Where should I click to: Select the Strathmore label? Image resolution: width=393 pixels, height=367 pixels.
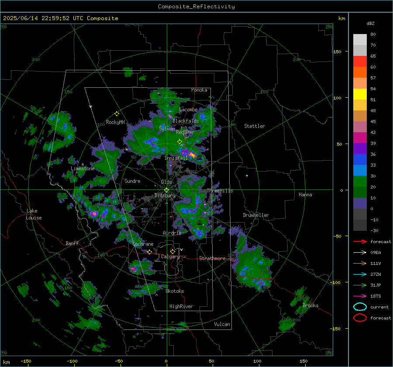[x=212, y=258]
